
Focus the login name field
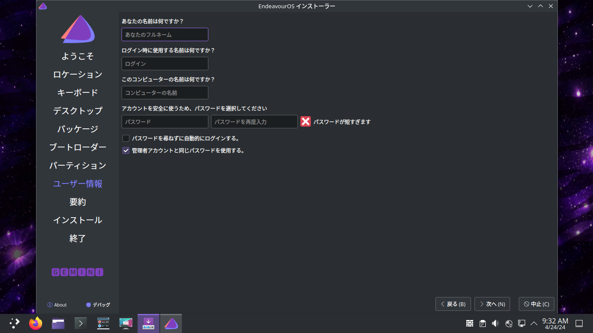click(x=165, y=63)
